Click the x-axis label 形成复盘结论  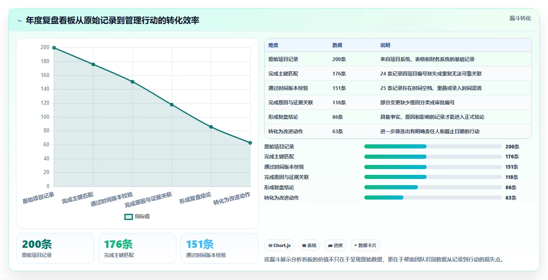tap(195, 198)
